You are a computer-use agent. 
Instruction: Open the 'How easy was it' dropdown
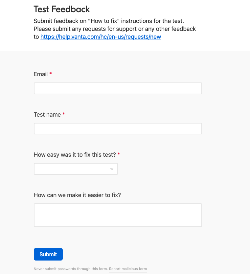coord(76,169)
